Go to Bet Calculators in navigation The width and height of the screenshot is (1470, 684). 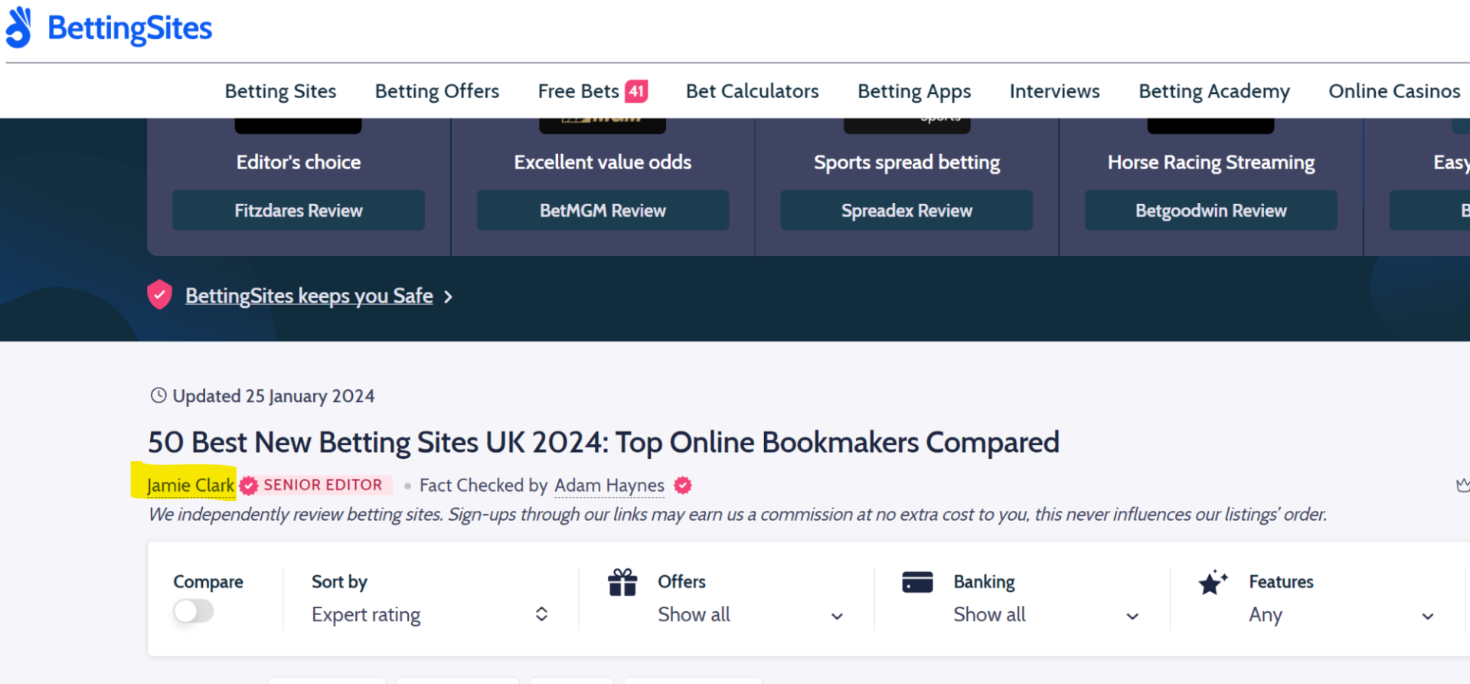[752, 91]
